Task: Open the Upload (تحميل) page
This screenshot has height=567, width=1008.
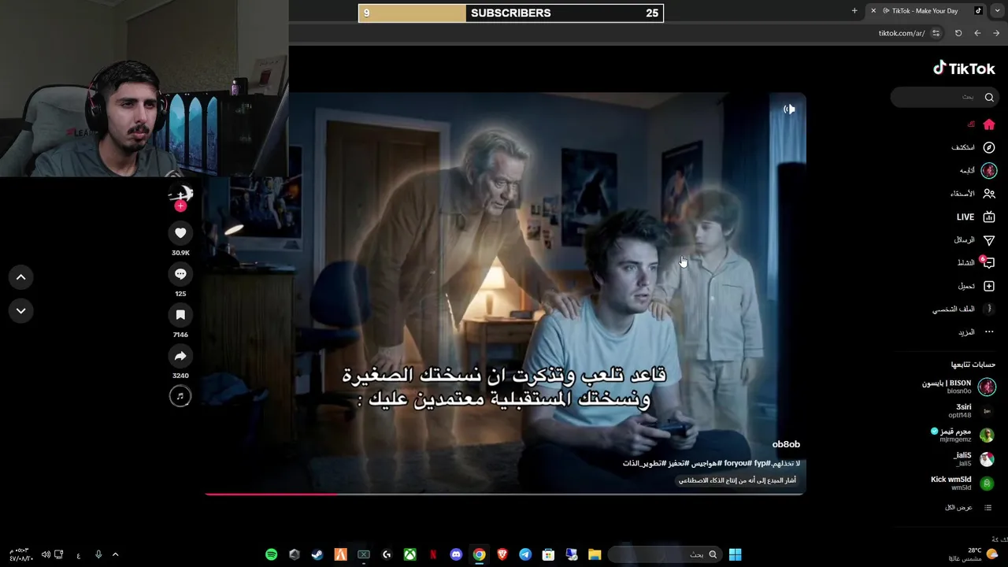Action: (976, 286)
